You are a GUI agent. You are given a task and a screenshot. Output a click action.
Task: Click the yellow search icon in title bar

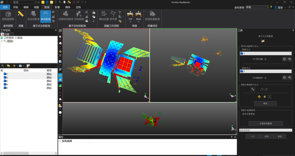[43, 2]
